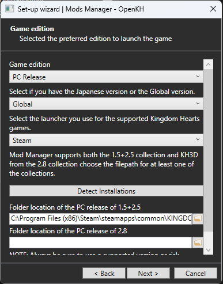Screen dimensions: 223x284
Task: Click the chevron arrow on PC Release dropdown
Action: click(198, 76)
